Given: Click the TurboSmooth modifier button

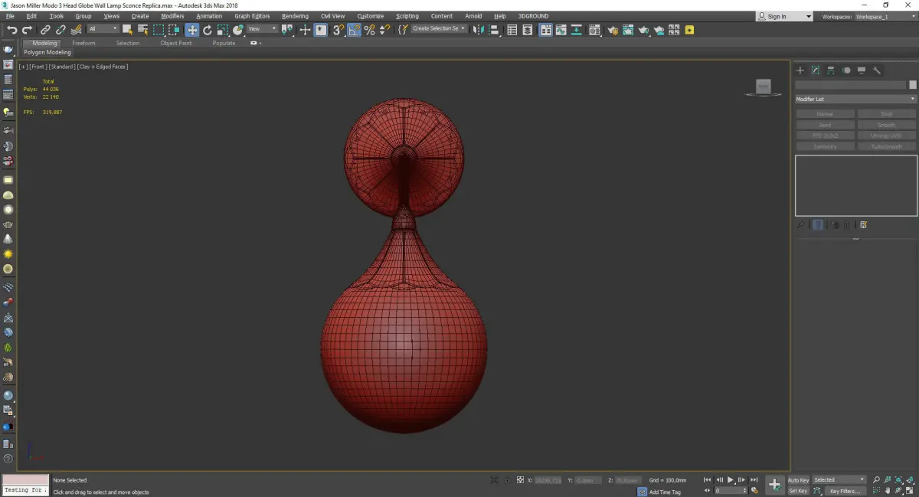Looking at the screenshot, I should 886,146.
